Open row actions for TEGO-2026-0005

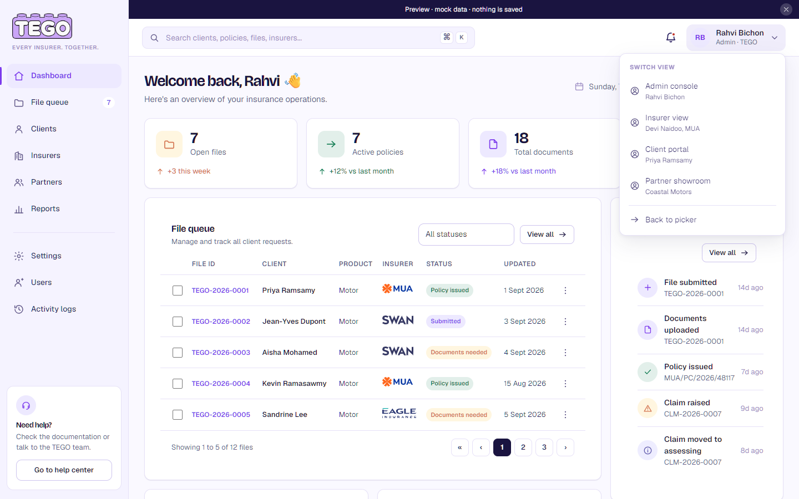point(565,415)
